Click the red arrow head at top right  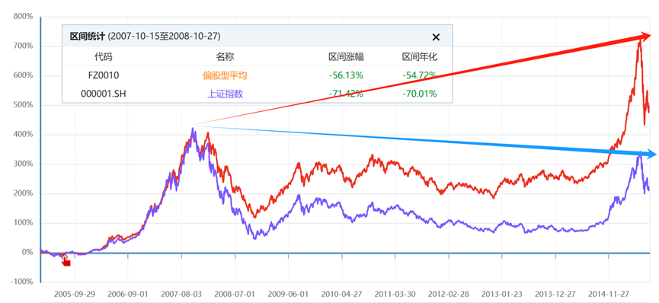point(648,36)
